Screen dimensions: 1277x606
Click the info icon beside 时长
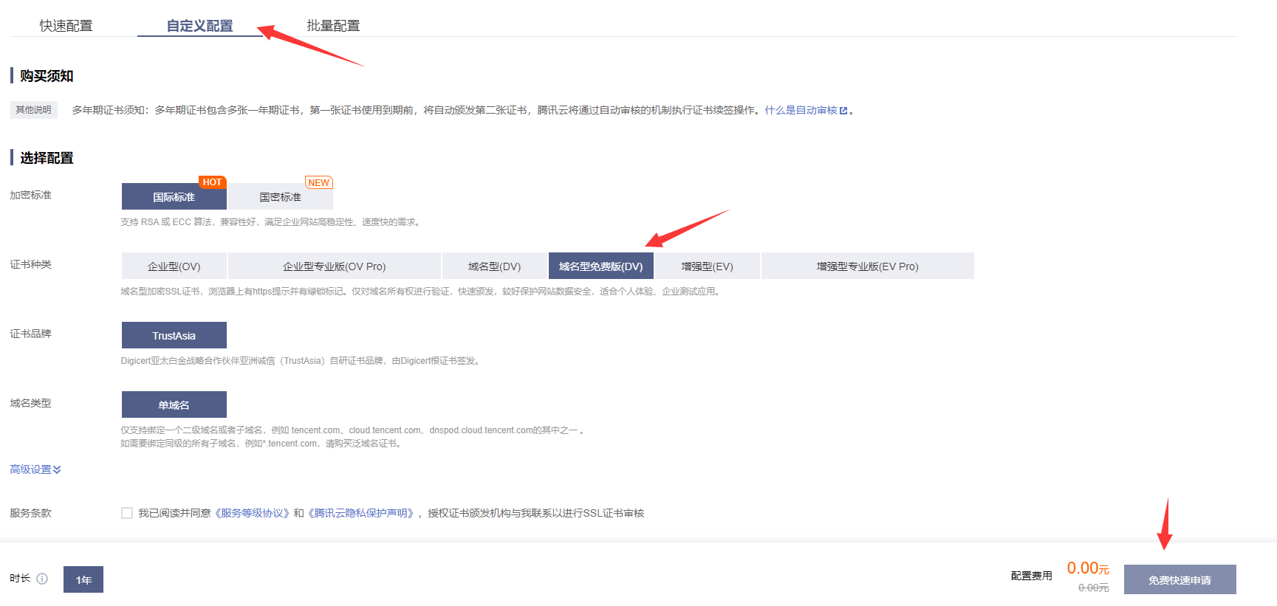pyautogui.click(x=42, y=579)
